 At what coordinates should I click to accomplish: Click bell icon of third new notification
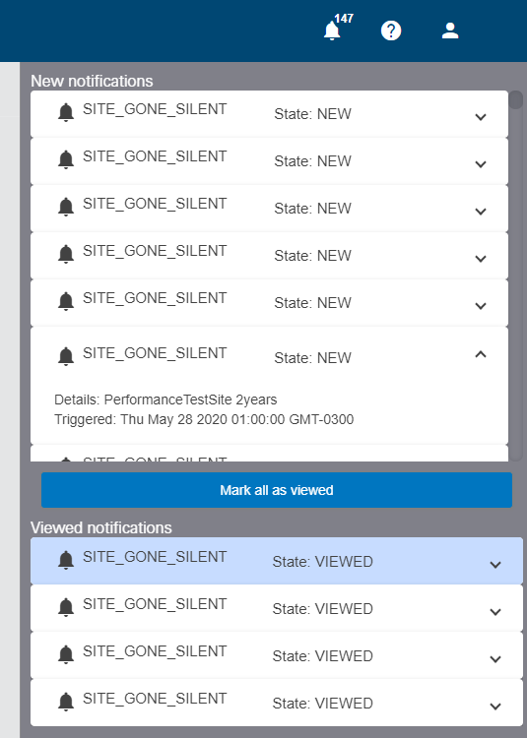click(x=66, y=207)
